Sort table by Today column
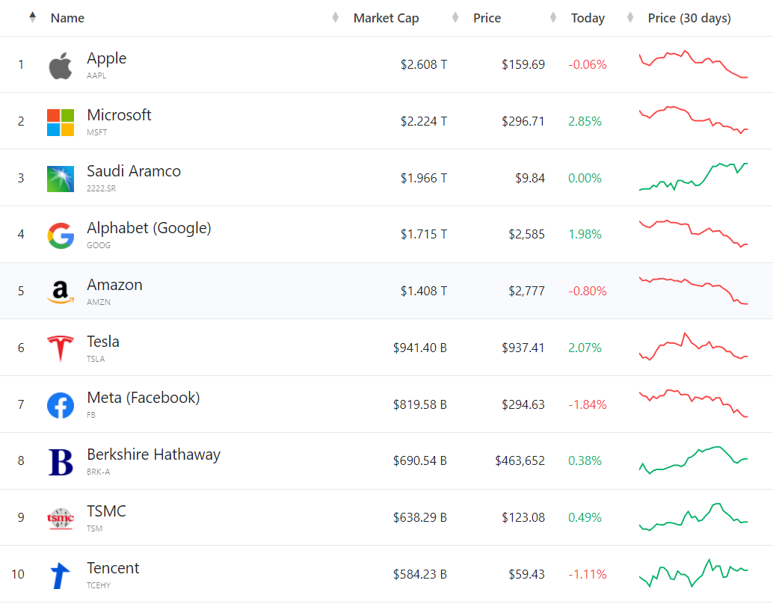This screenshot has width=773, height=604. 588,18
